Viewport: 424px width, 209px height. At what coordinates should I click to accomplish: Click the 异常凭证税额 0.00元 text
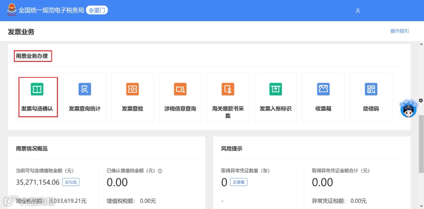pos(339,201)
